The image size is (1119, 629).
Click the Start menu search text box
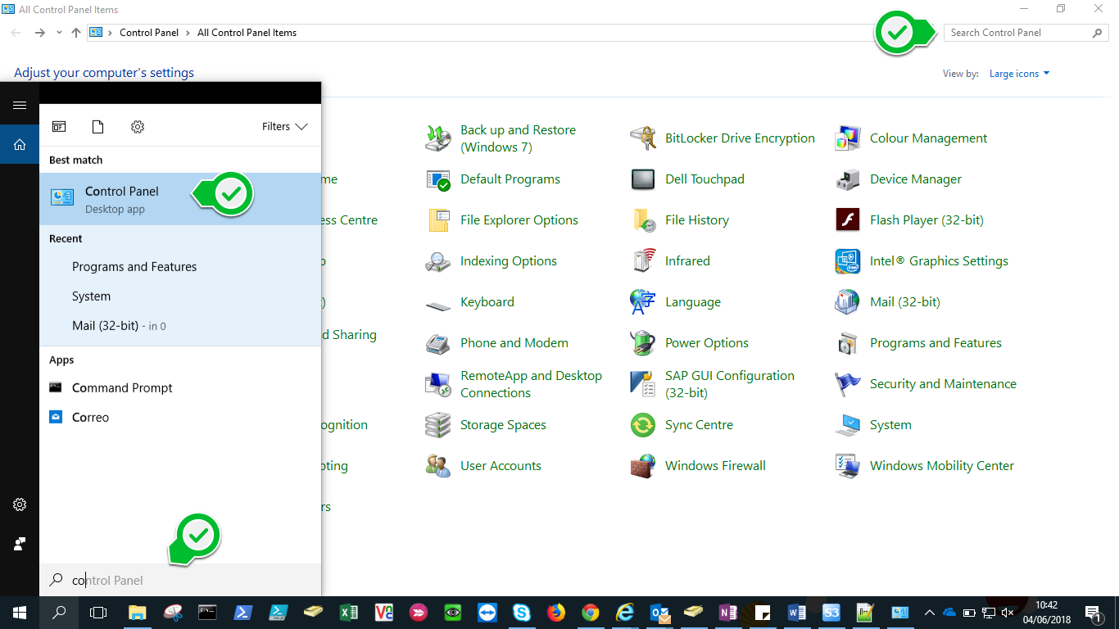[180, 580]
